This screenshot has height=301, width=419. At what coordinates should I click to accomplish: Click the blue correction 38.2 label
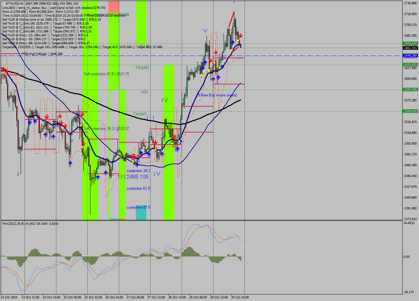pyautogui.click(x=139, y=171)
